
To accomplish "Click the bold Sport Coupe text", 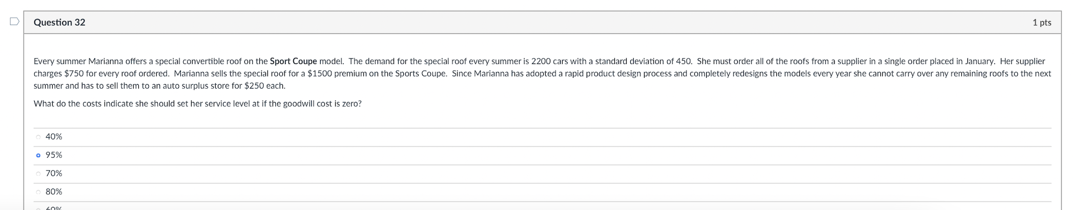I will pos(293,61).
